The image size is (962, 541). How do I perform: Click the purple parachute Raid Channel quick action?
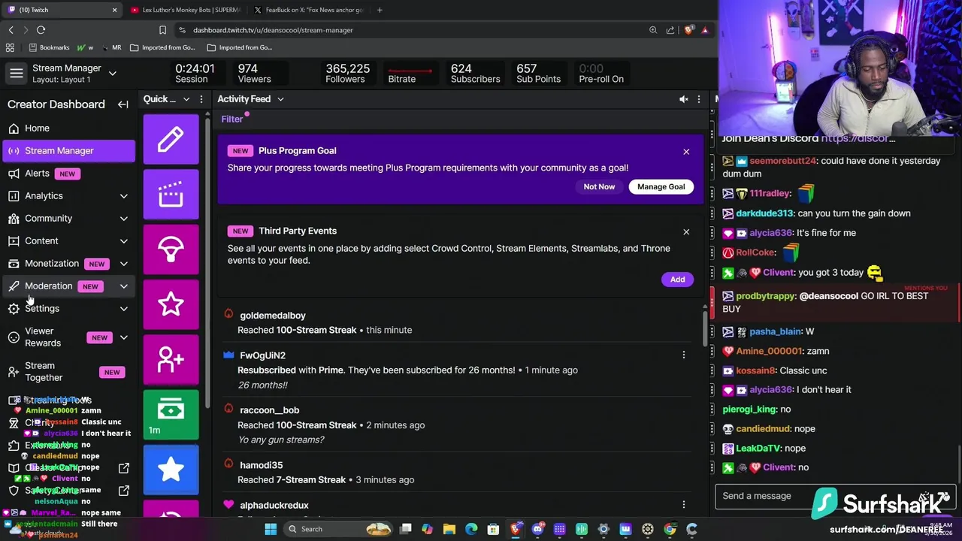[171, 249]
